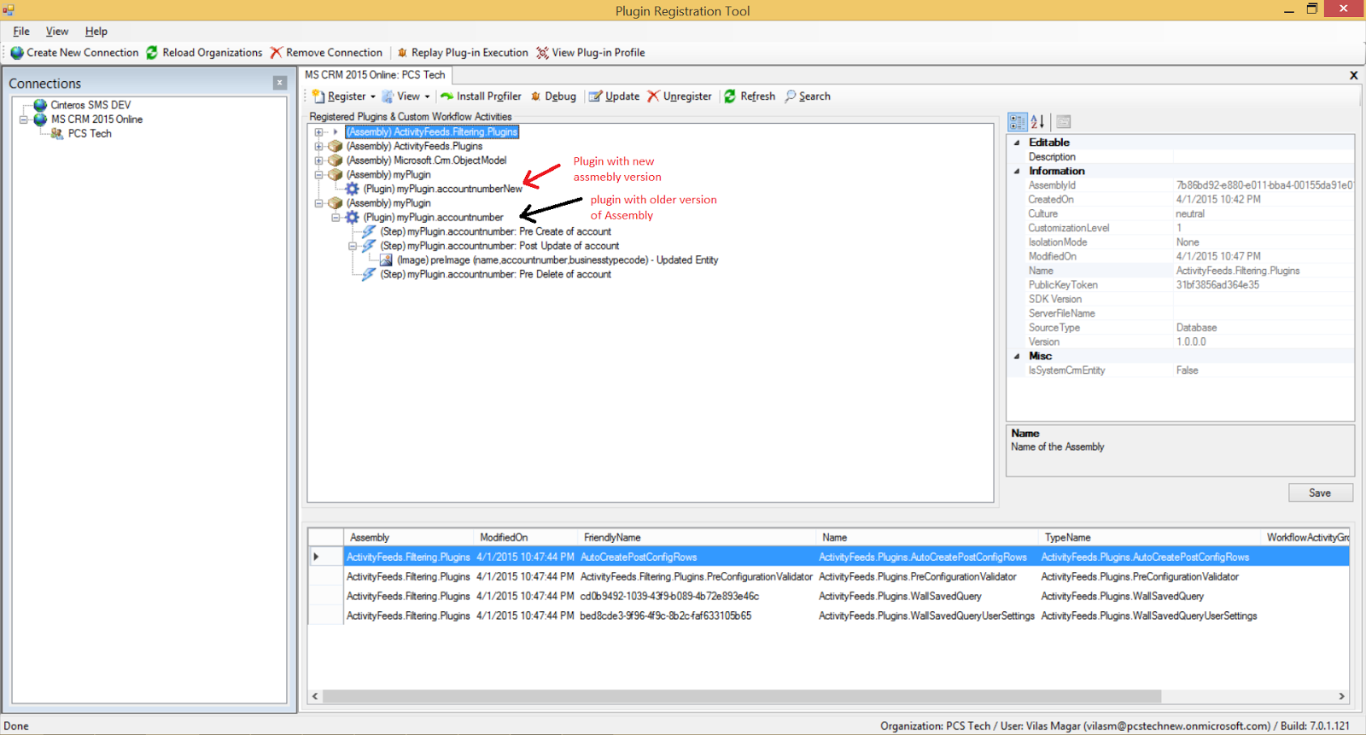The width and height of the screenshot is (1366, 735).
Task: Expand the Microsoft.Crm.ObjectModel assembly node
Action: tap(318, 160)
